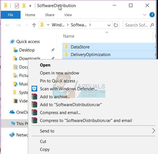Open the address bar history dropdown
The height and width of the screenshot is (154, 158).
pyautogui.click(x=109, y=25)
